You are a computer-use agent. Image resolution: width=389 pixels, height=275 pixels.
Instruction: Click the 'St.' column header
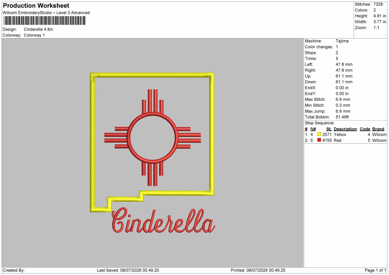(329, 129)
